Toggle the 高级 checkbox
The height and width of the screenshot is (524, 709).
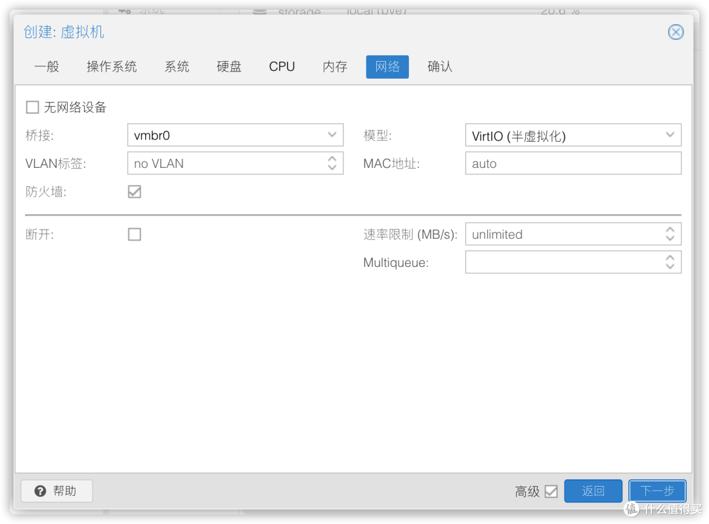(x=552, y=491)
